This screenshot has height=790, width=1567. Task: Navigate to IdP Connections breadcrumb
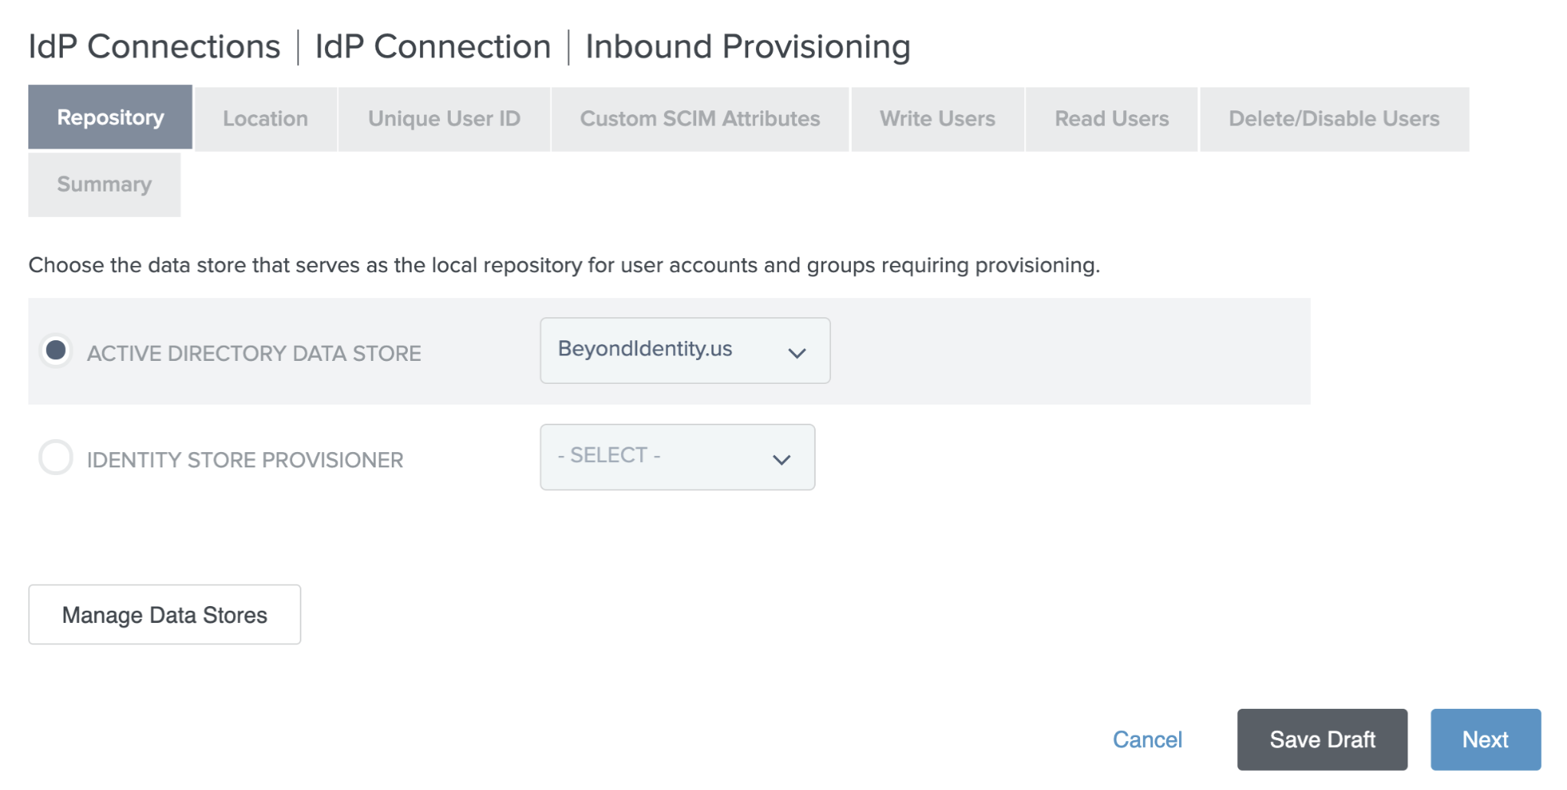[154, 47]
